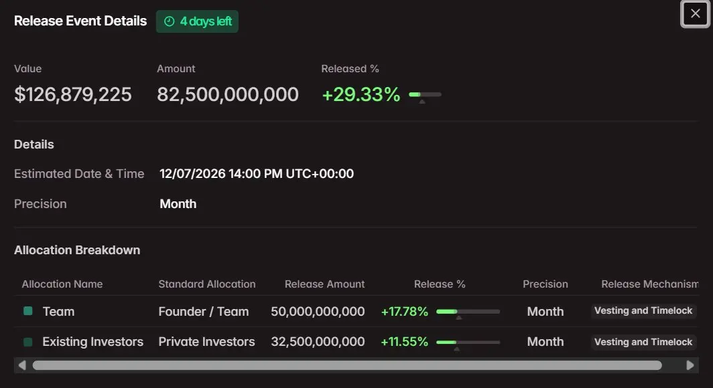The height and width of the screenshot is (388, 713).
Task: Click the Released % progress bar
Action: pyautogui.click(x=425, y=94)
